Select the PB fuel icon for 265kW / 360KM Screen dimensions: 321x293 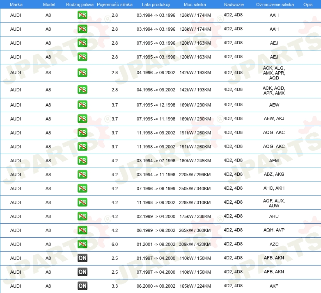pos(82,230)
